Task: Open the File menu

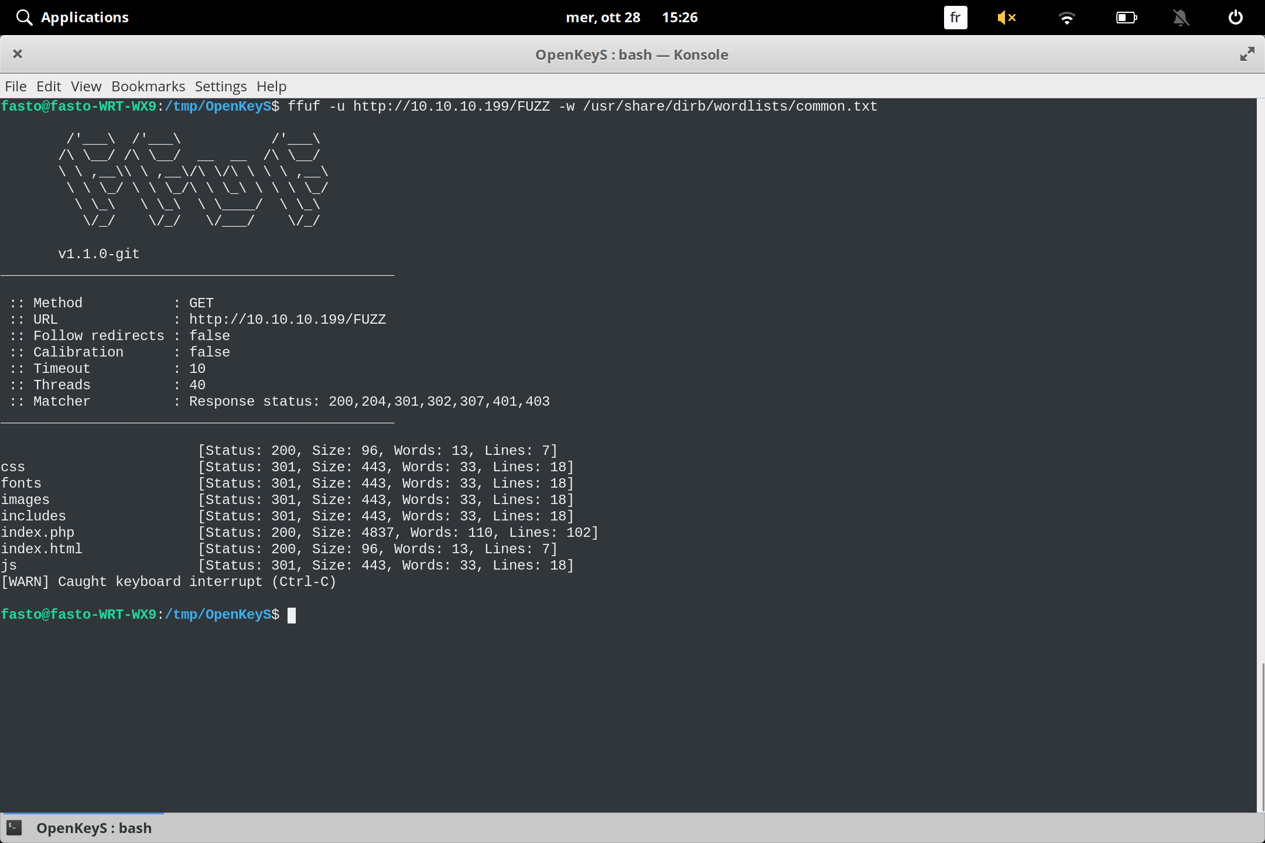Action: point(15,86)
